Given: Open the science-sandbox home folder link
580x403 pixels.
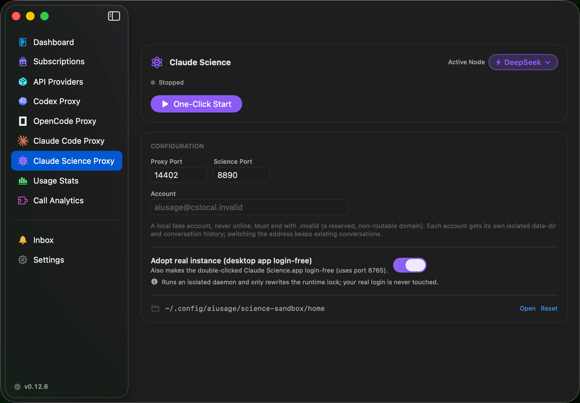Looking at the screenshot, I should click(527, 308).
